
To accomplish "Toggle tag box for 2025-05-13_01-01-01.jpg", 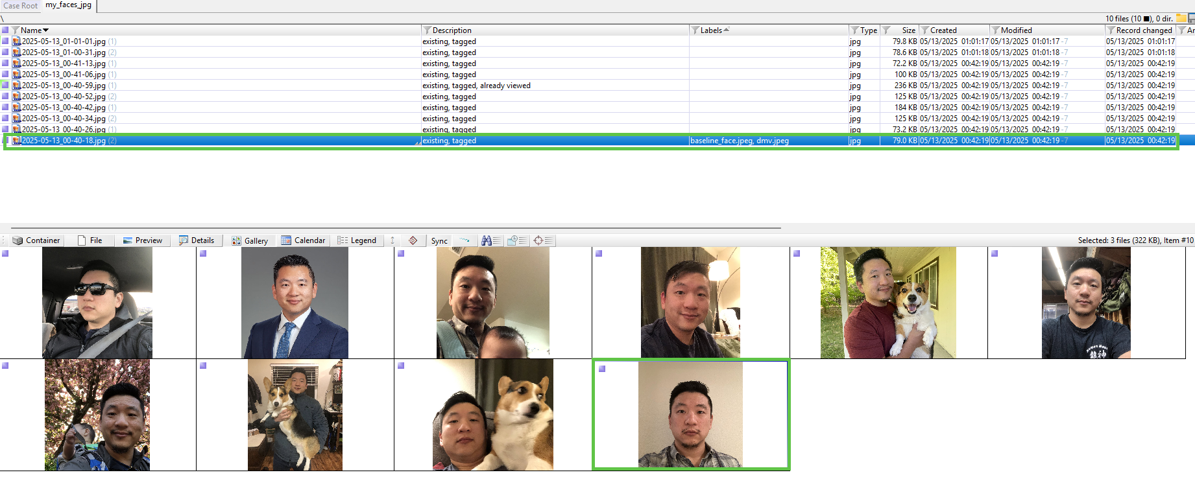I will [x=5, y=41].
